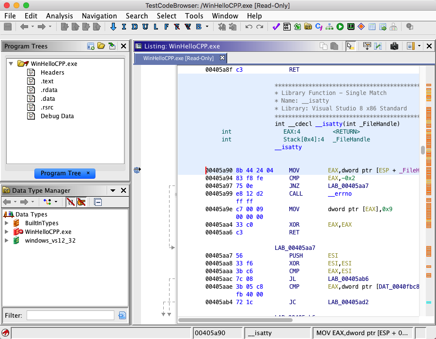Toggle the array filter in Data Type Manager
This screenshot has height=339, width=436.
pos(70,202)
